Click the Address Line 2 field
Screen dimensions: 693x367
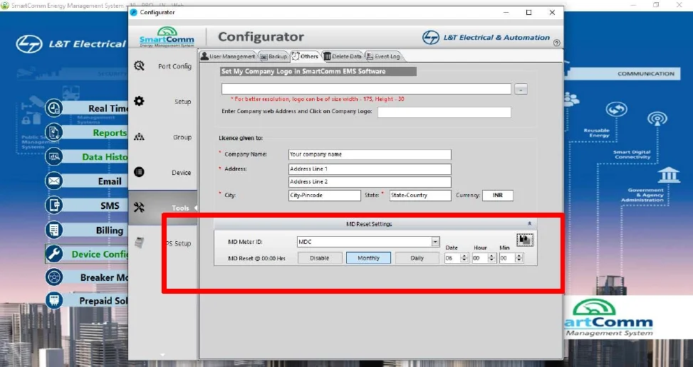click(370, 182)
